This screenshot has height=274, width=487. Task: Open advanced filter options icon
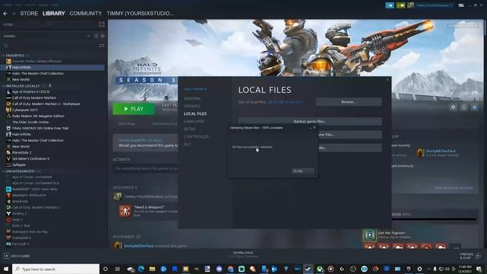click(x=101, y=46)
